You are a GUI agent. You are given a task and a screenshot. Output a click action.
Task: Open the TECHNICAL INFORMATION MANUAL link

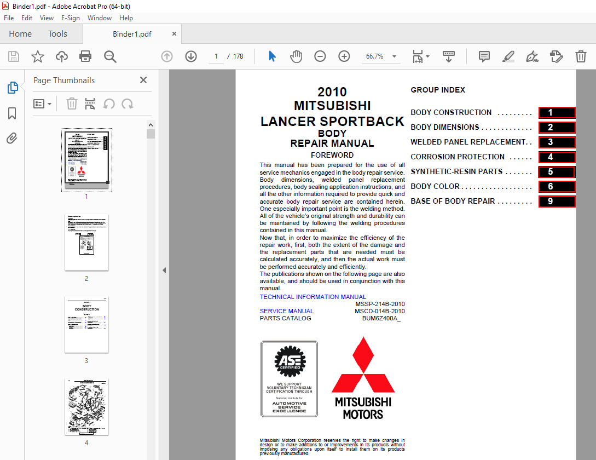pyautogui.click(x=313, y=297)
